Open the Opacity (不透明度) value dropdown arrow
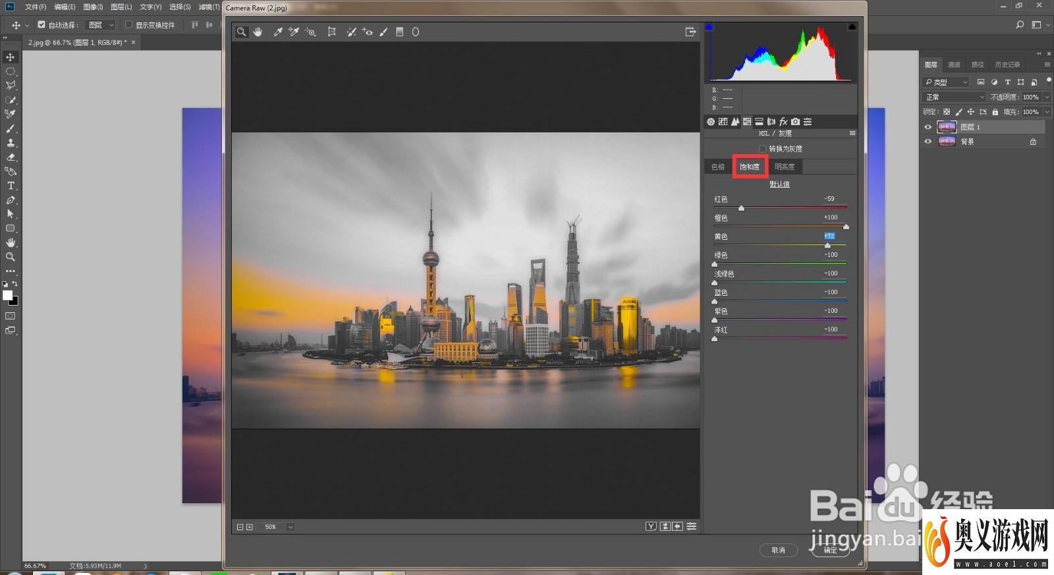Viewport: 1054px width, 575px height. pyautogui.click(x=1047, y=97)
